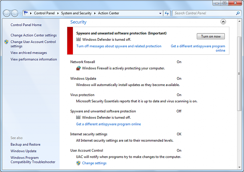Open Windows Program Compatibility Troubleshooter
The image size is (244, 172).
33,160
